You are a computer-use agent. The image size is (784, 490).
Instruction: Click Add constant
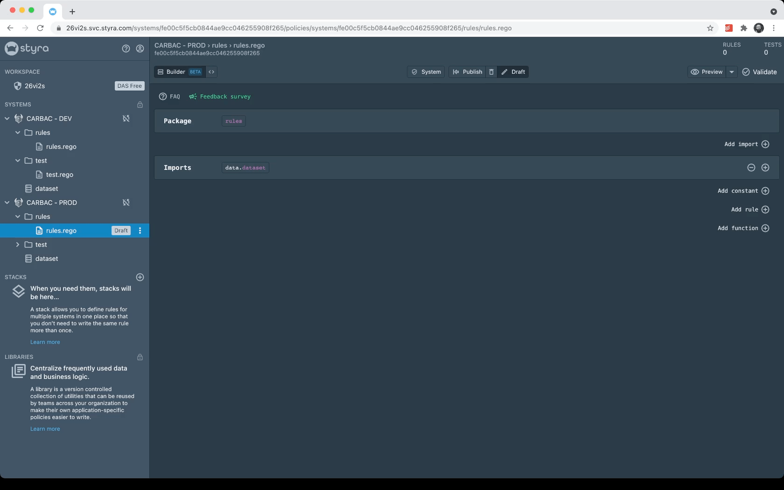coord(743,191)
